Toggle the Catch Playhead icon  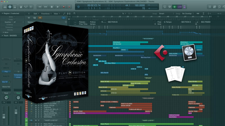[x=74, y=13]
